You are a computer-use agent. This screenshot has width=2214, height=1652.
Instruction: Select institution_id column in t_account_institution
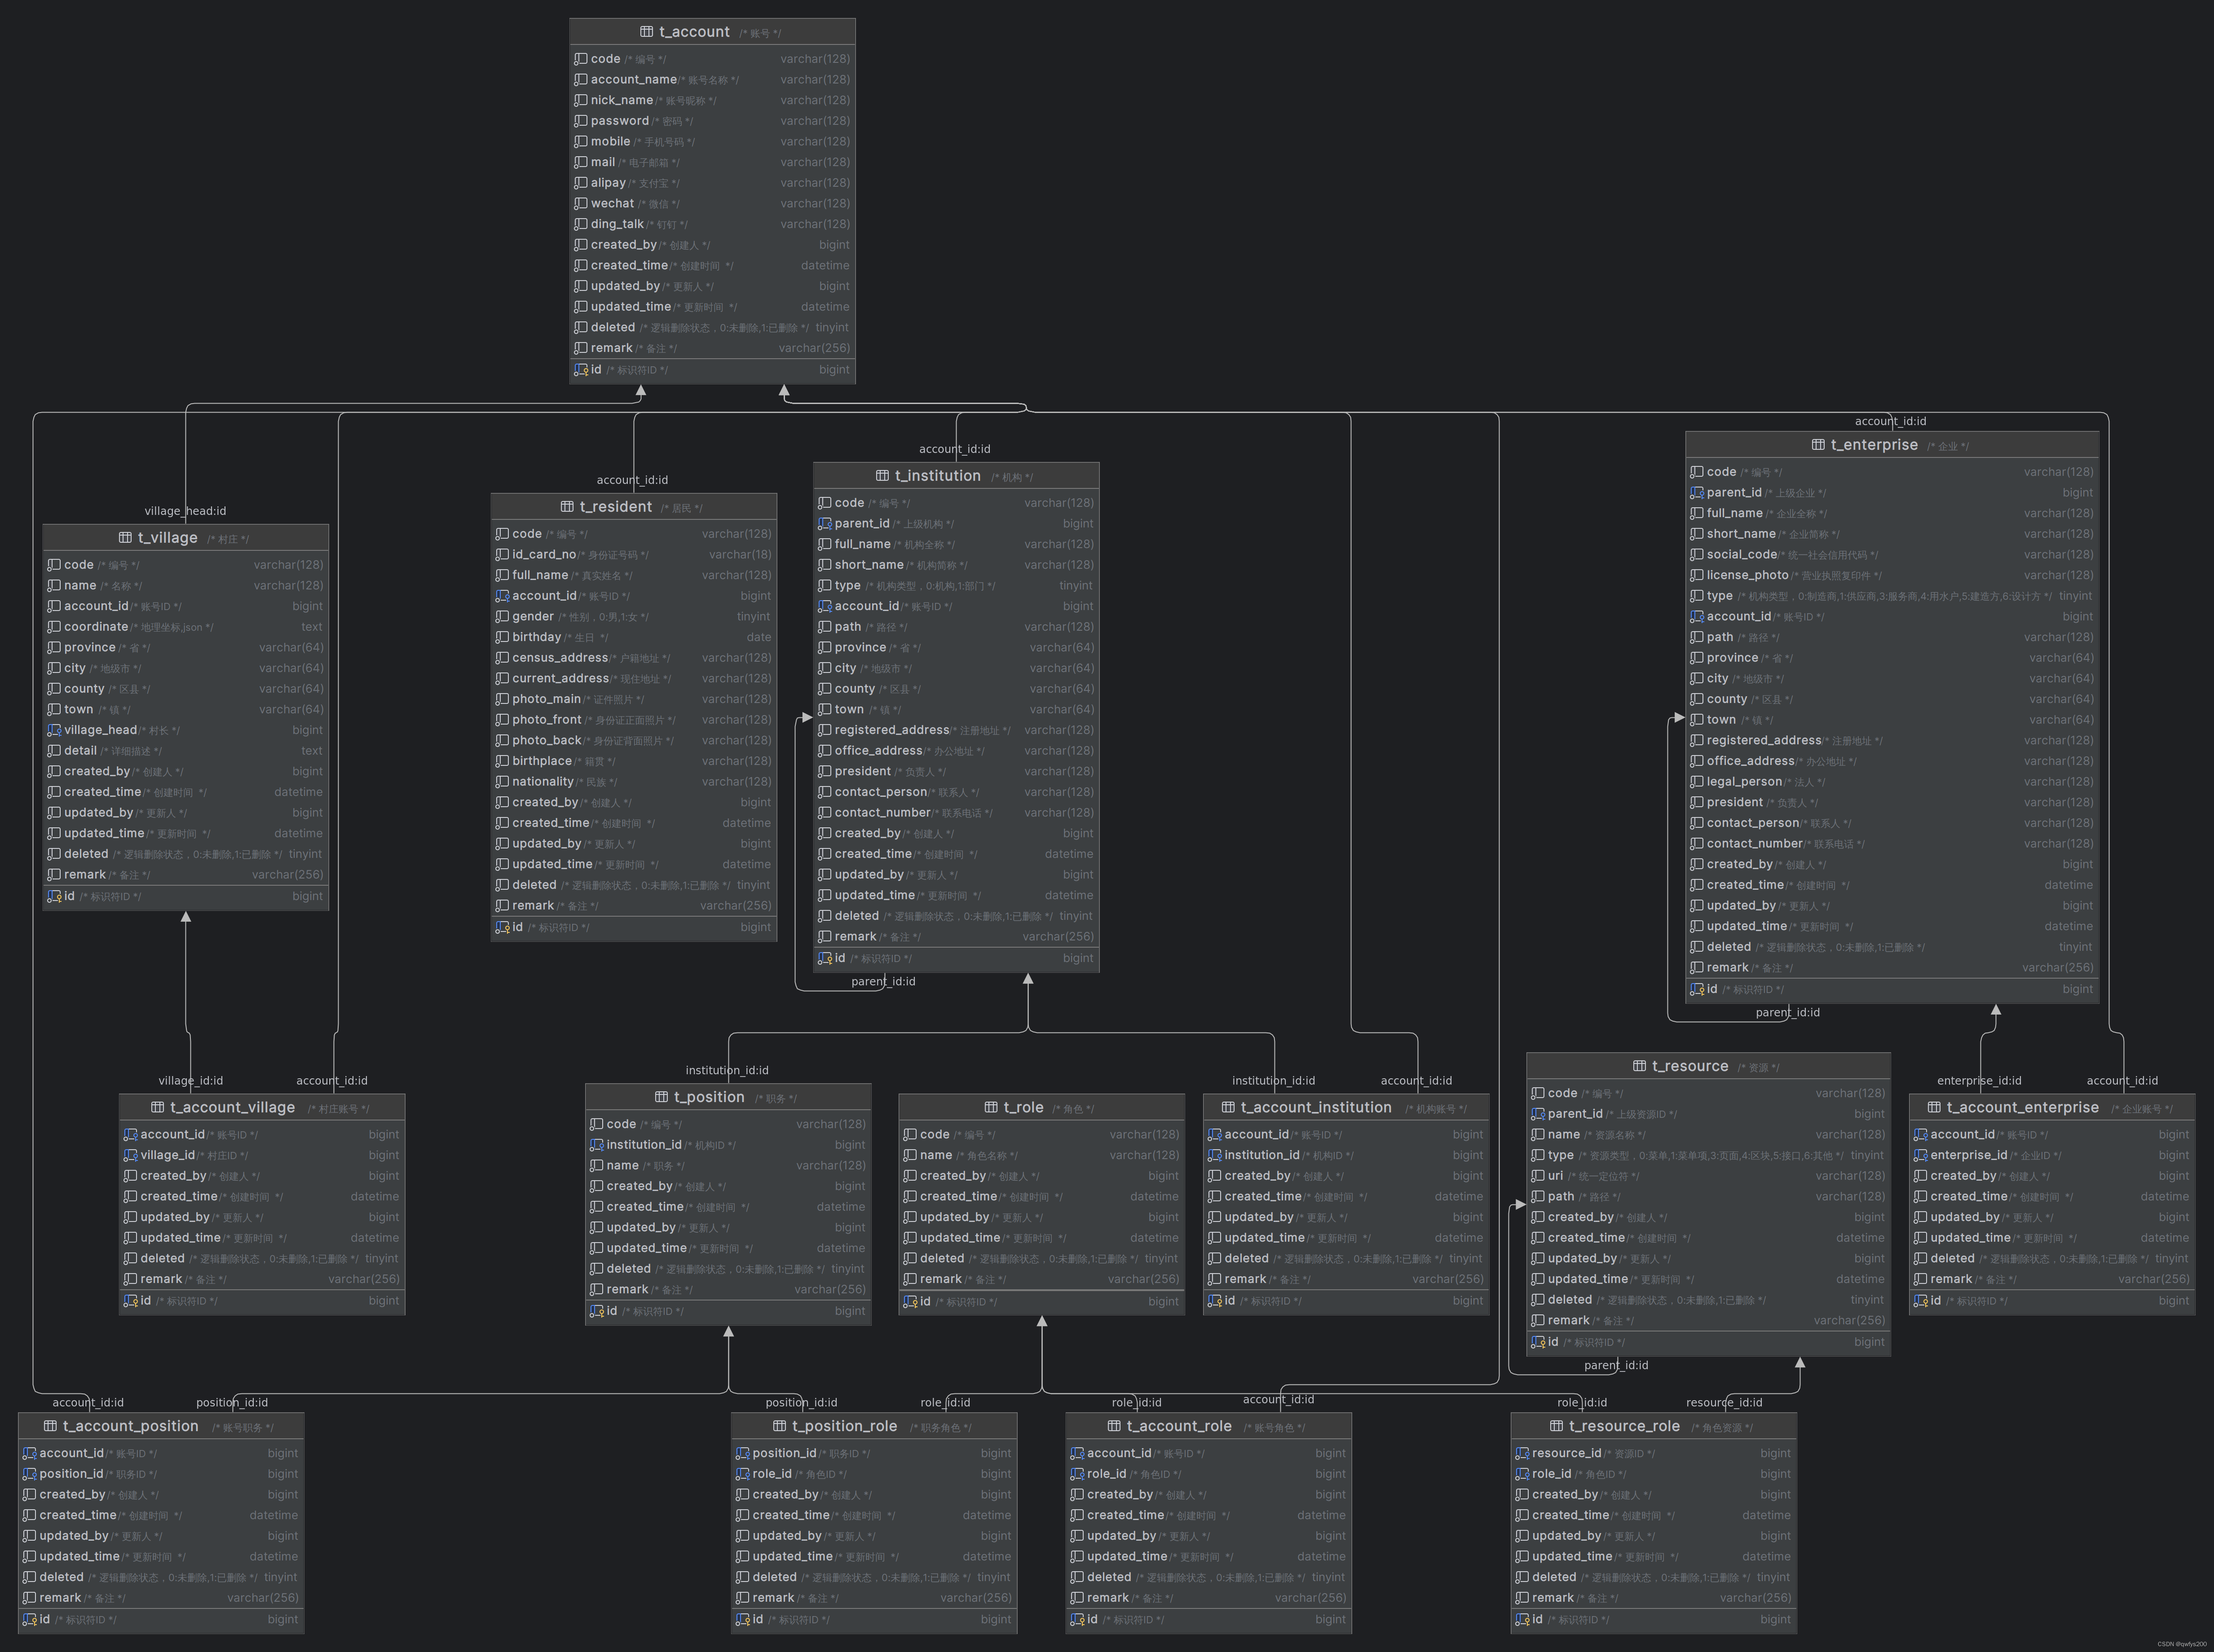(x=1345, y=1155)
